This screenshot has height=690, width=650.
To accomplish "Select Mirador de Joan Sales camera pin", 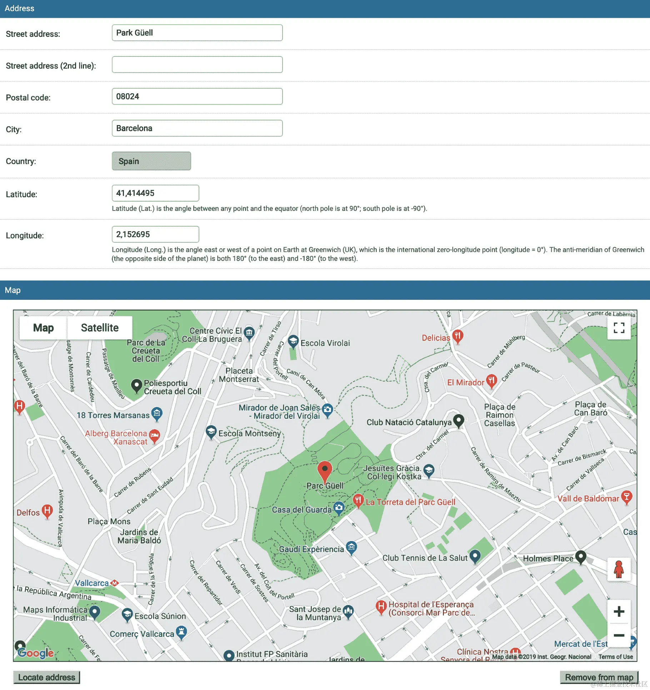I will point(327,410).
